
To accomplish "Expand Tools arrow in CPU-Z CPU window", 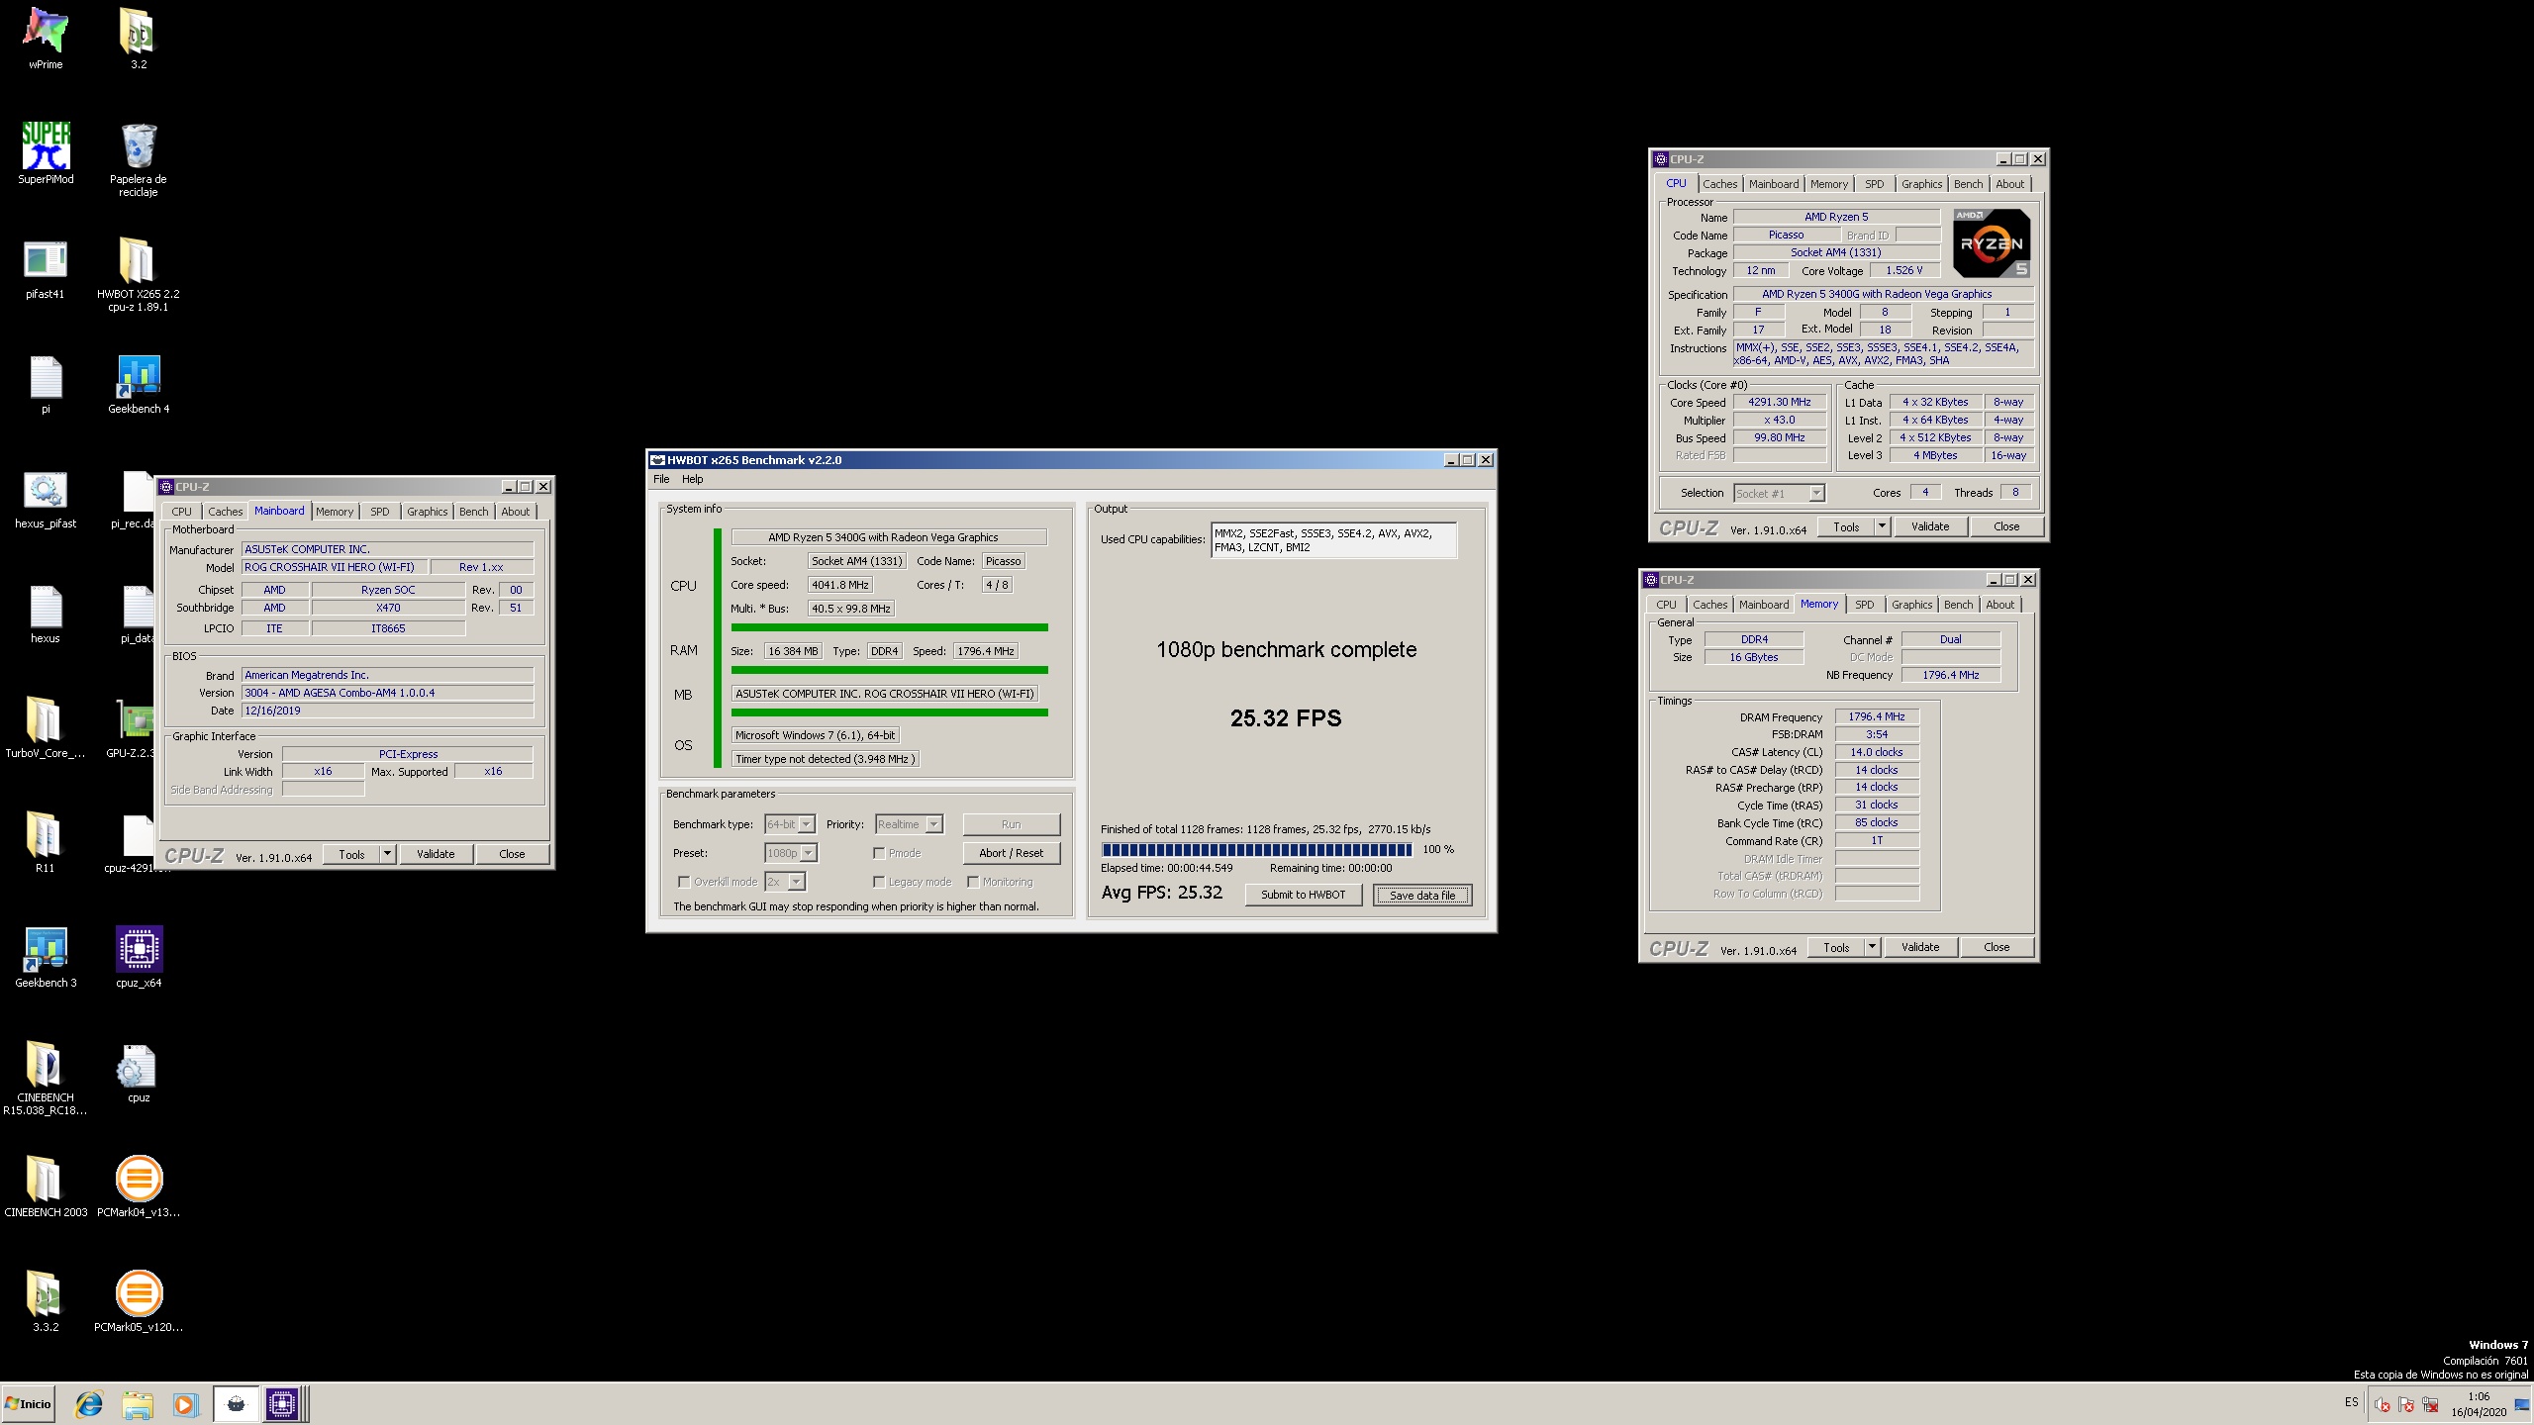I will pyautogui.click(x=1883, y=526).
